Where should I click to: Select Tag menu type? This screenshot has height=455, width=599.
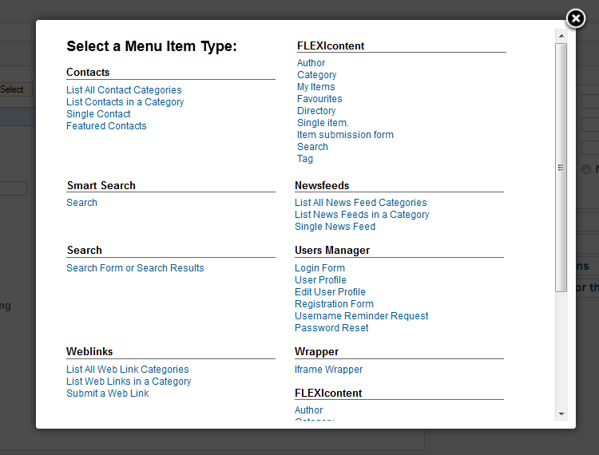point(305,159)
